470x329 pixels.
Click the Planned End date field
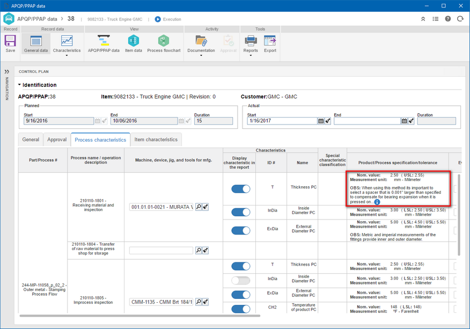click(x=144, y=121)
